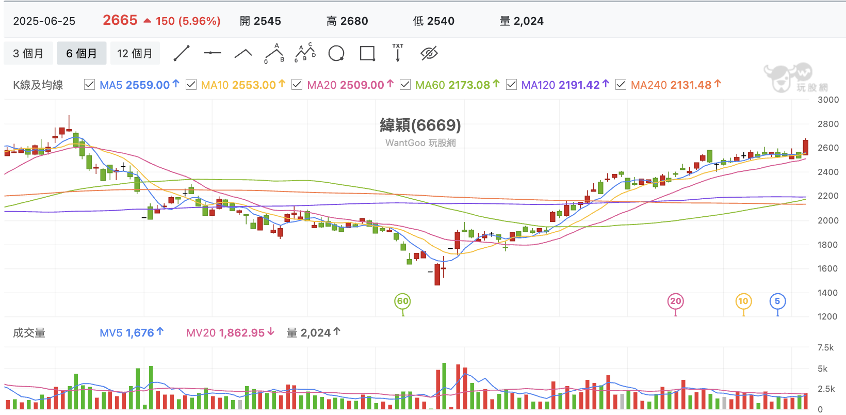Viewport: 846px width, 415px height.
Task: Click the blue 5 MA marker
Action: click(x=777, y=301)
